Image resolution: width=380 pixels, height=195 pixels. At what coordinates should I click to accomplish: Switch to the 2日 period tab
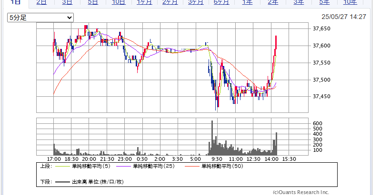[41, 3]
